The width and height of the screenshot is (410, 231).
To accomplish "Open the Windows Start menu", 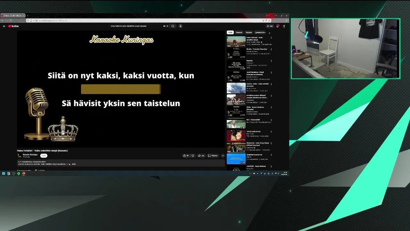I will tap(4, 174).
